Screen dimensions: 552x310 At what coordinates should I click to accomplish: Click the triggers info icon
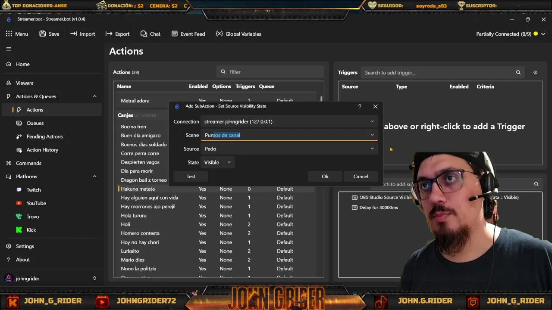pyautogui.click(x=535, y=72)
